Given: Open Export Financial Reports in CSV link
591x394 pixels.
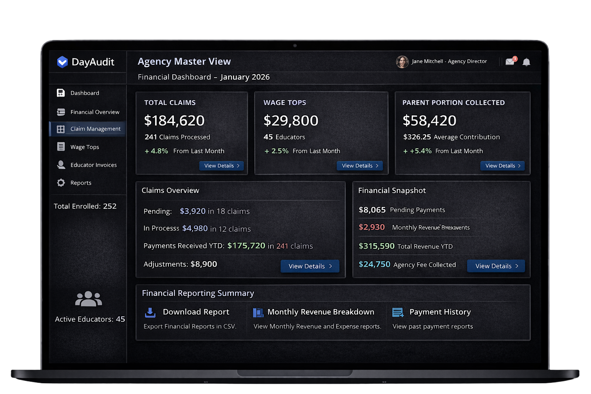Looking at the screenshot, I should (x=190, y=326).
